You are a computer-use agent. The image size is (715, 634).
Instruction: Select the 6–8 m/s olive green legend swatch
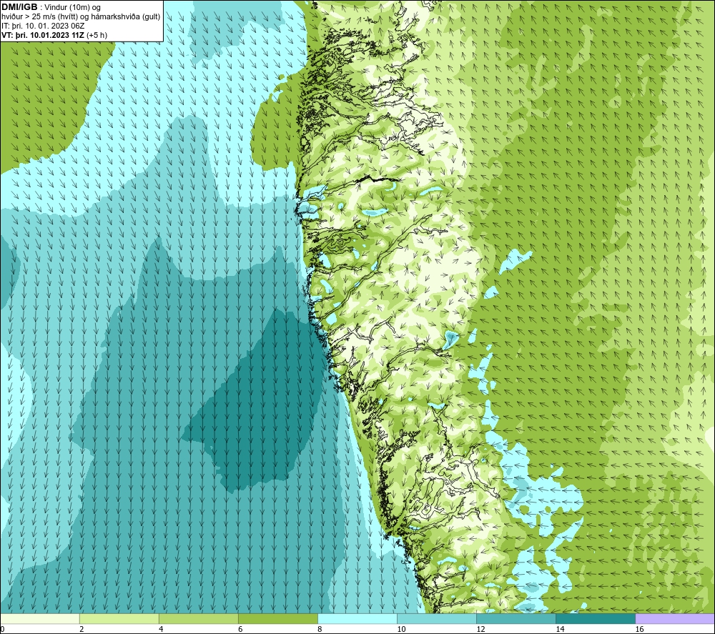tap(277, 618)
